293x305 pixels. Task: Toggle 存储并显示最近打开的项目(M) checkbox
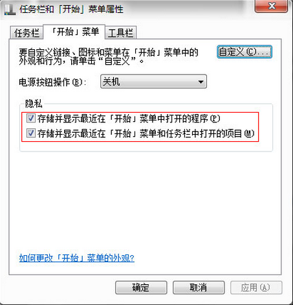[31, 133]
